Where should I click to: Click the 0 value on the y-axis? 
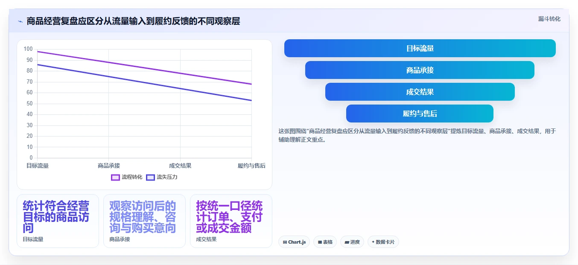coord(31,158)
